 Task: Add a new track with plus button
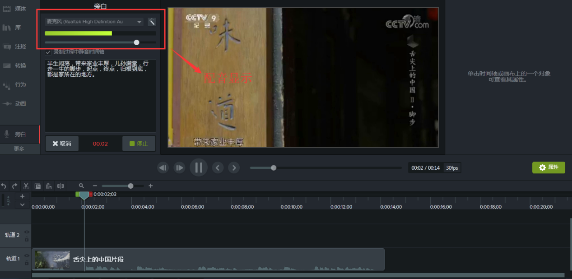point(22,196)
